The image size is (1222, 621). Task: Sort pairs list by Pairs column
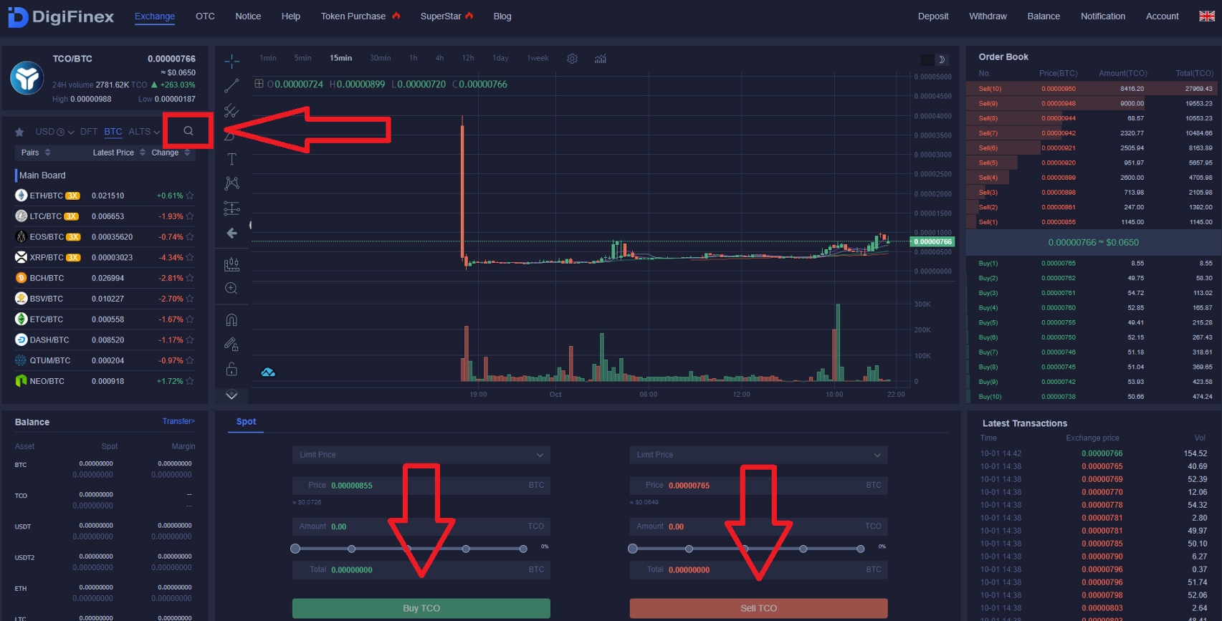point(36,153)
